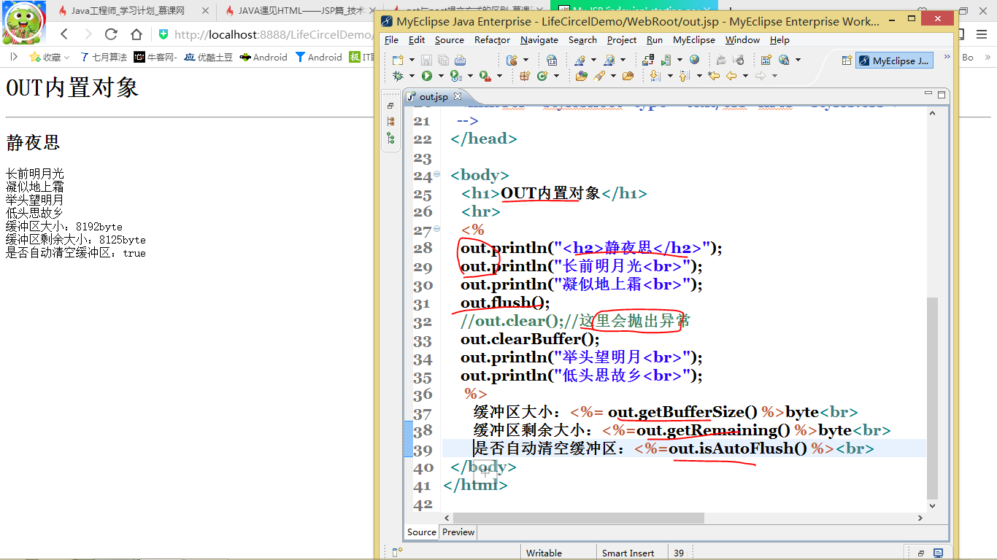Click the green Run button icon
The image size is (997, 560).
(x=426, y=76)
